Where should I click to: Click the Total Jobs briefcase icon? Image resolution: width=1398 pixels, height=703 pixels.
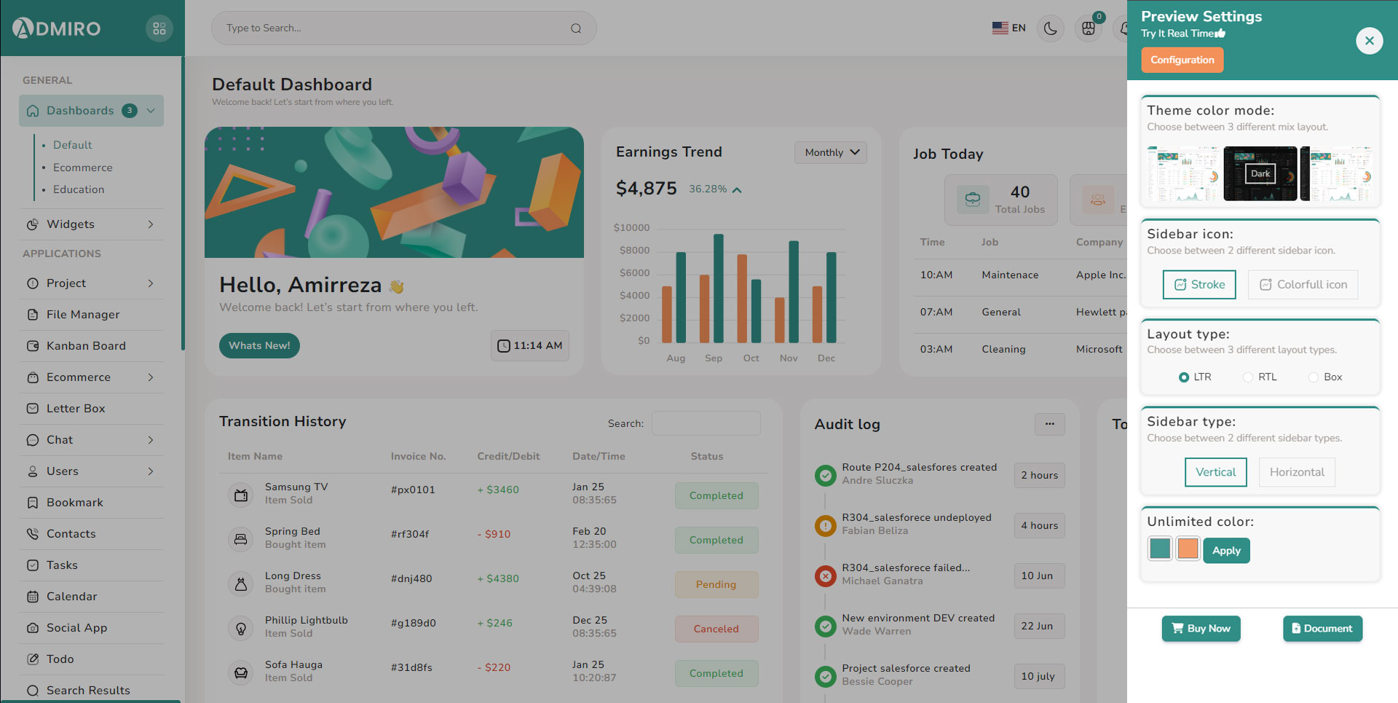click(x=972, y=200)
